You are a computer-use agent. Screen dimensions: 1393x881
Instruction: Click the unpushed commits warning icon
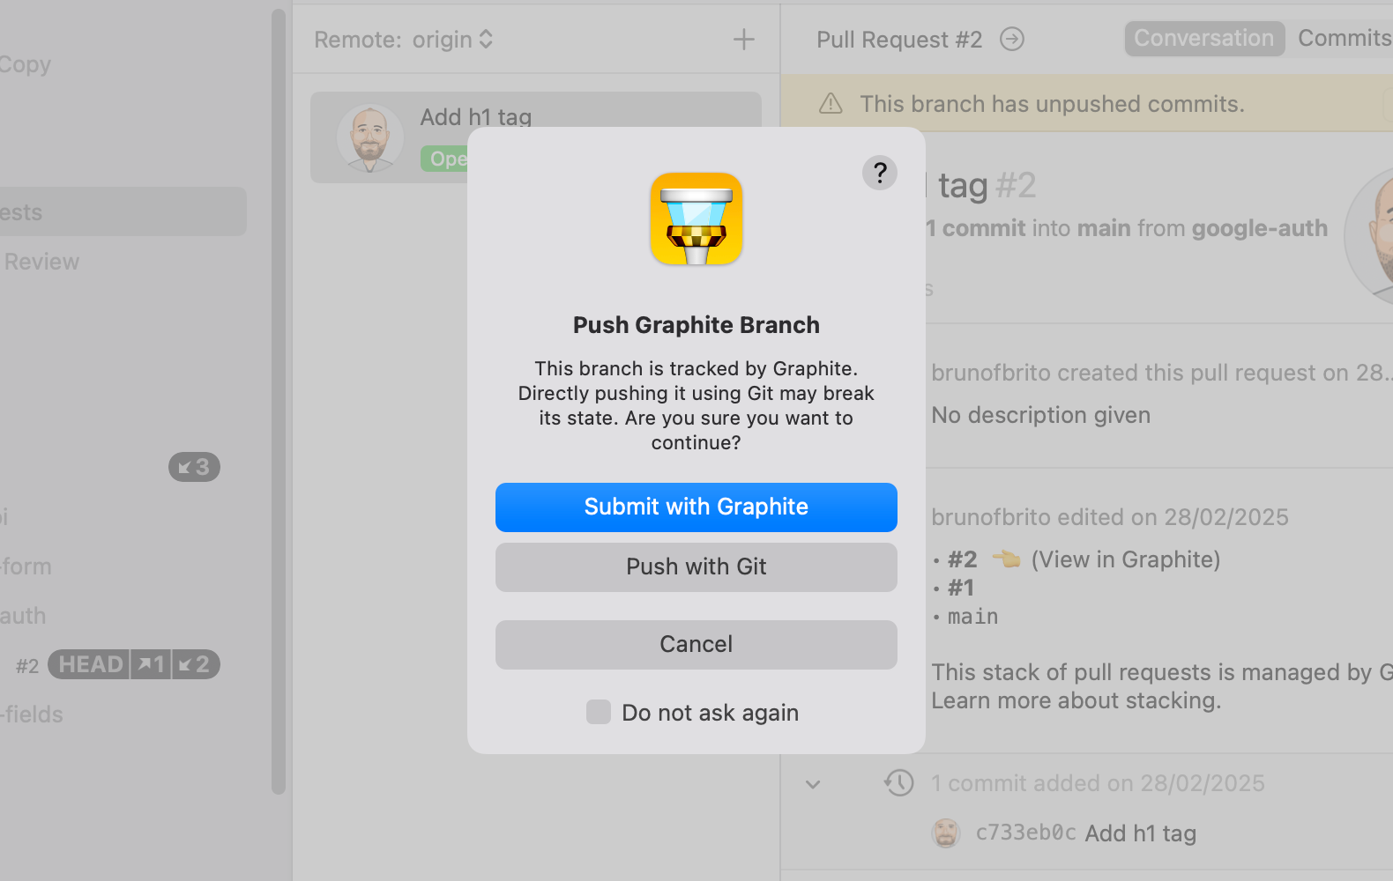click(x=831, y=104)
